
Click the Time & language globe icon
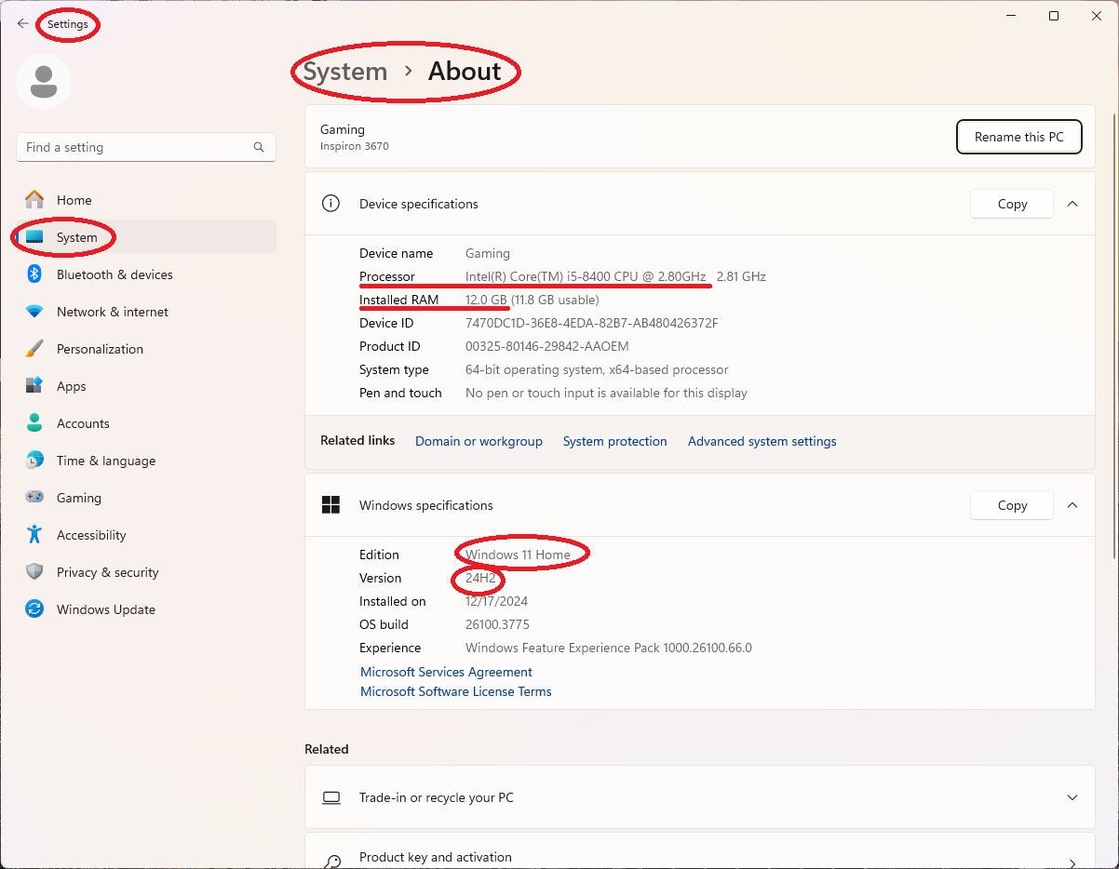(x=34, y=461)
